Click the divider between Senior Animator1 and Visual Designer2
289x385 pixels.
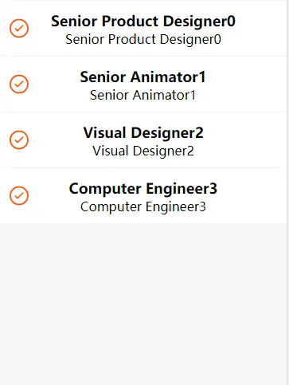[143, 112]
